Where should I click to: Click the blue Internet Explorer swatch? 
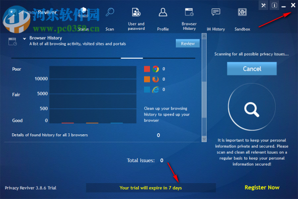(x=147, y=90)
